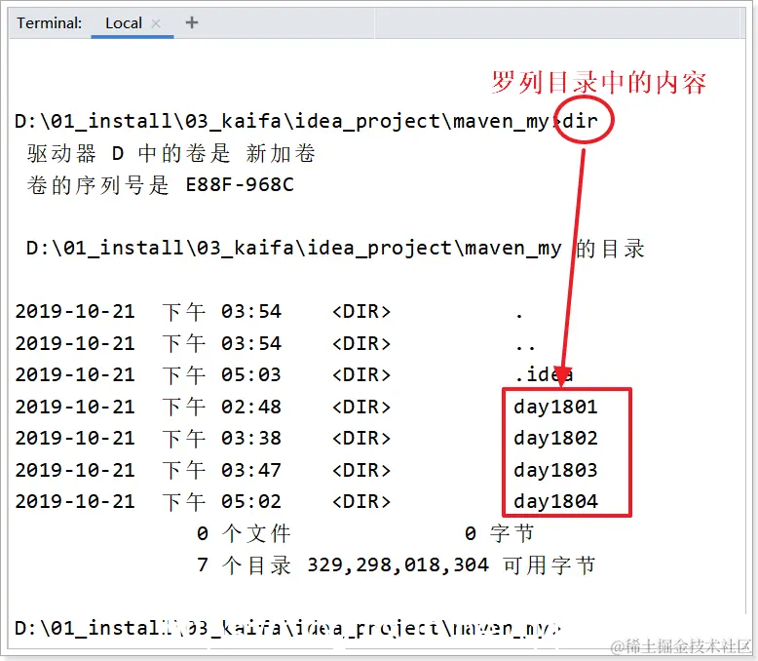The width and height of the screenshot is (758, 661).
Task: Click the Terminal: panel label
Action: tap(50, 23)
